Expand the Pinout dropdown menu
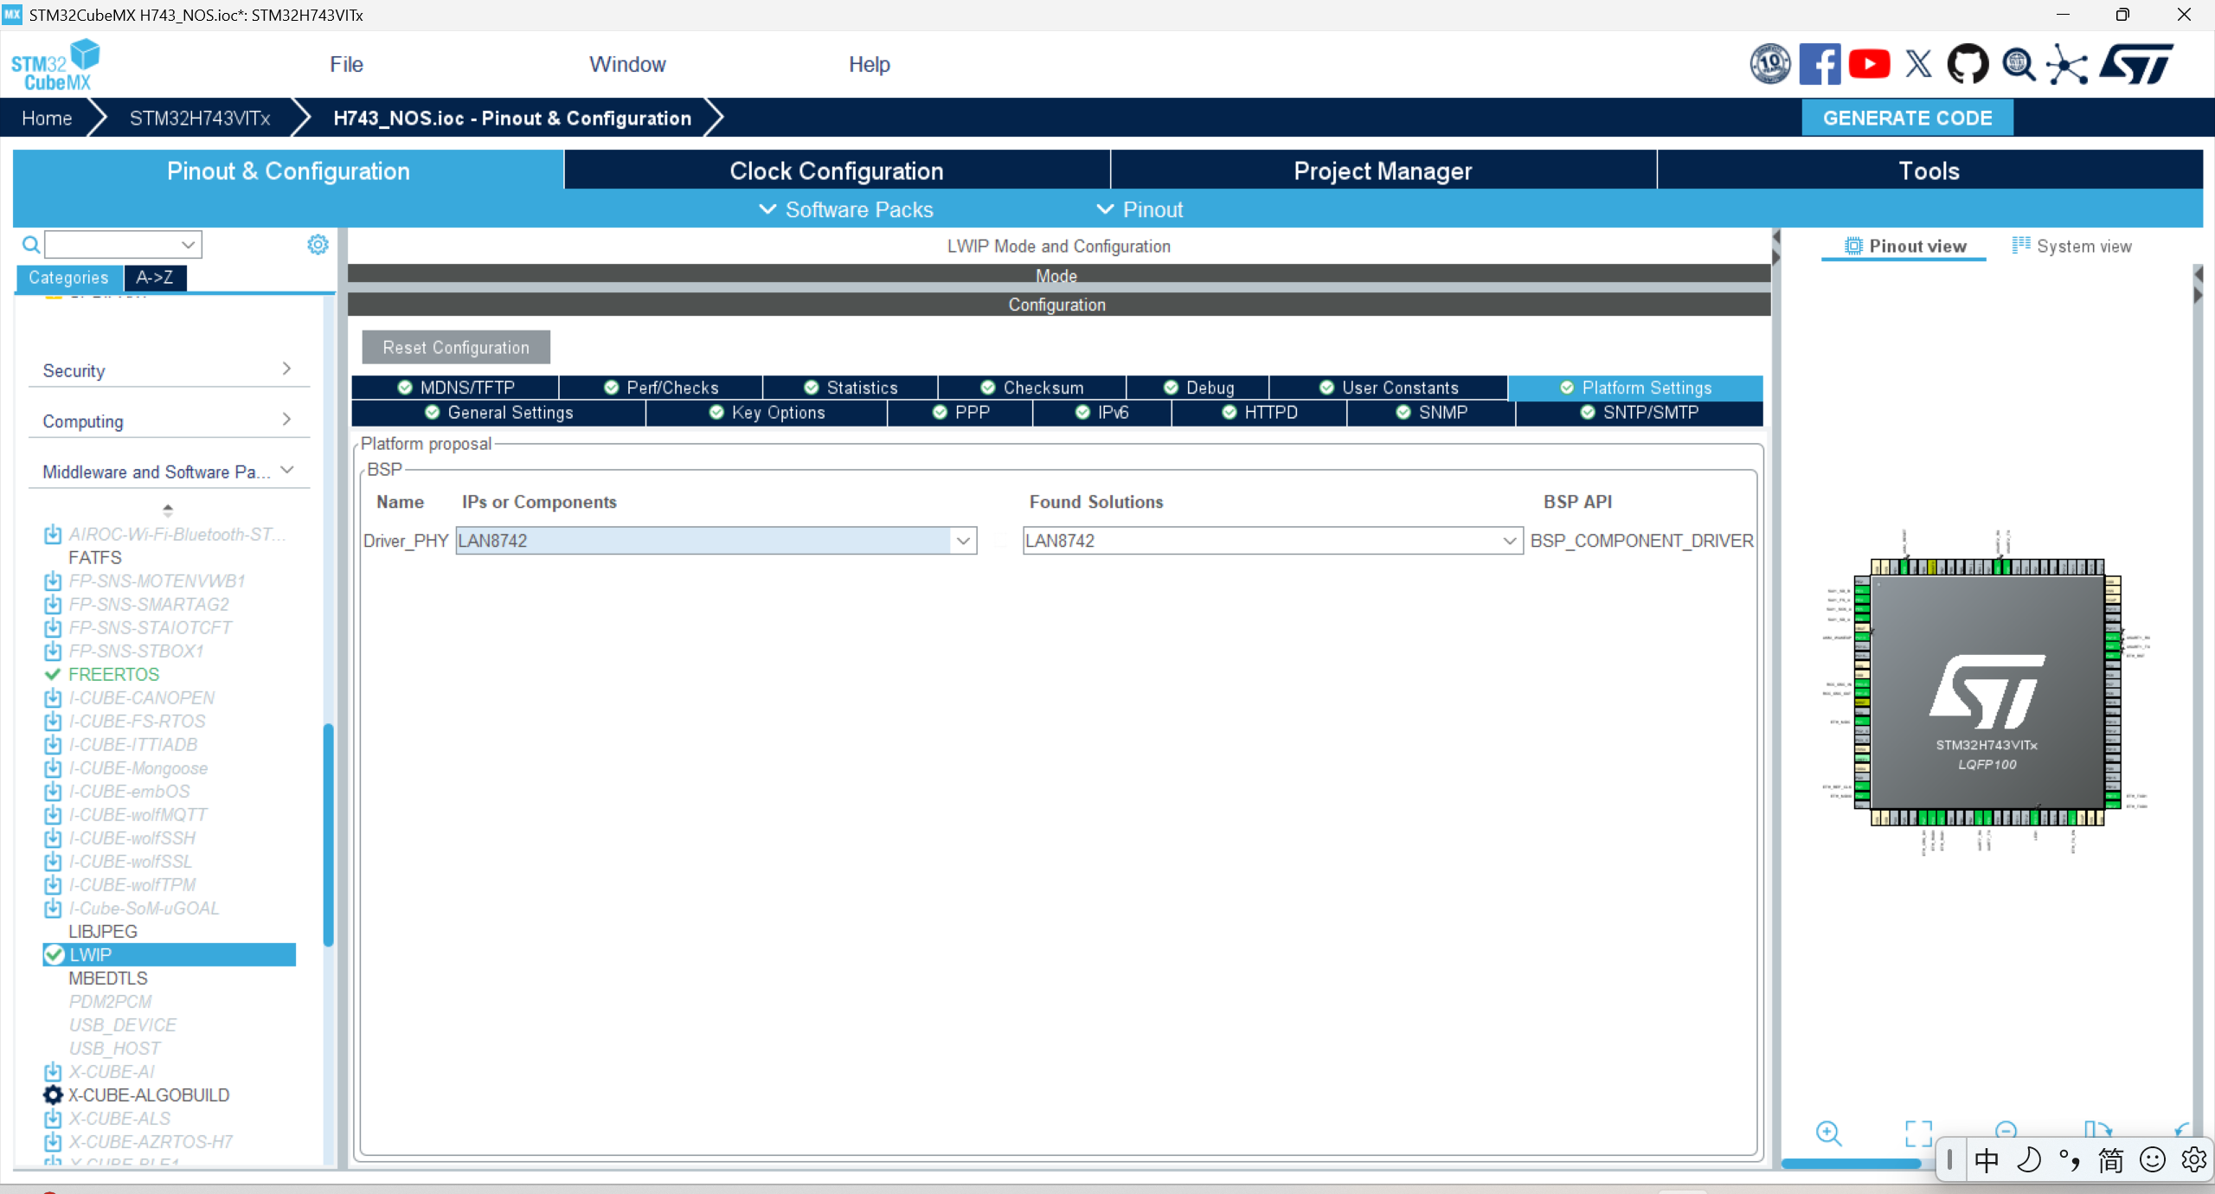2215x1194 pixels. (1140, 209)
